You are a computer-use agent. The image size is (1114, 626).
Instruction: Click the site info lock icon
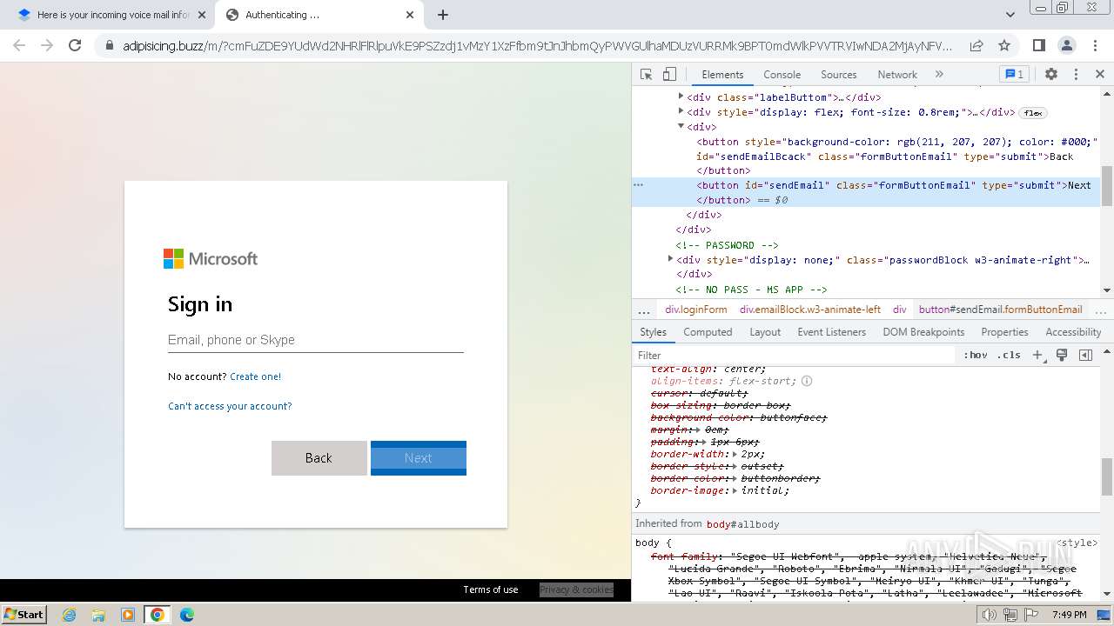(110, 45)
